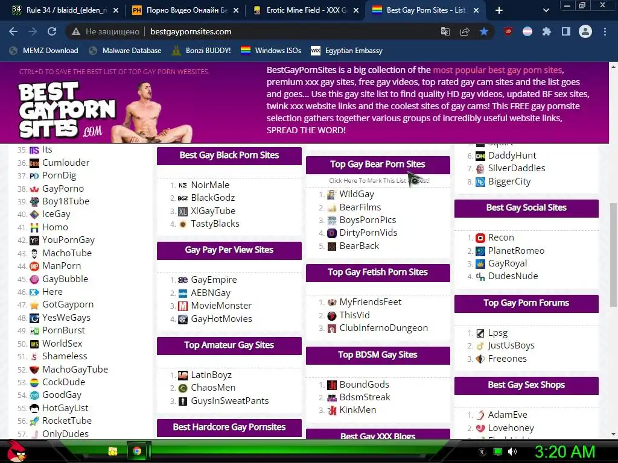Reload the current page
Image resolution: width=618 pixels, height=463 pixels.
point(52,31)
